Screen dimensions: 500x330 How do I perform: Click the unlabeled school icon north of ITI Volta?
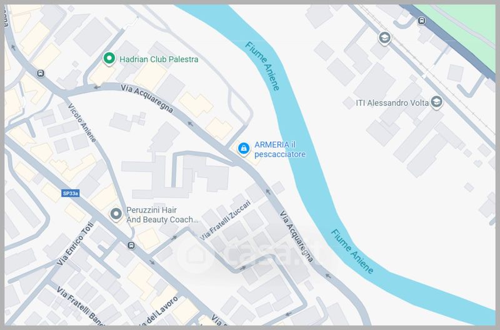384,38
